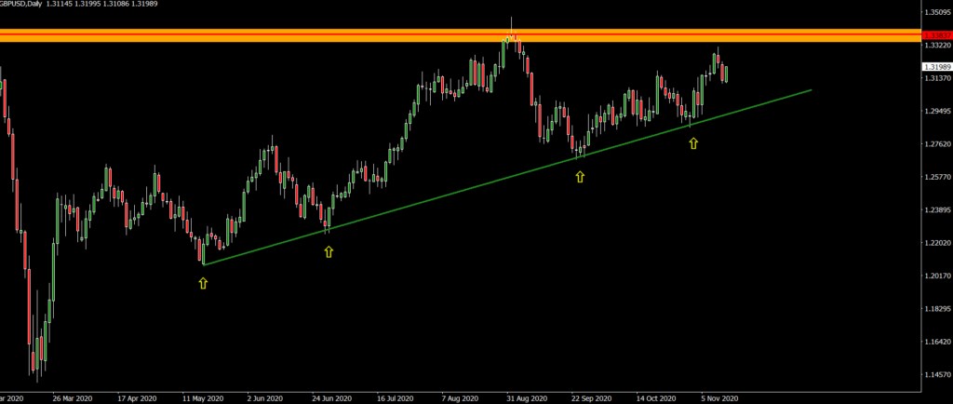Viewport: 953px width, 404px height.
Task: Click the 1.22020 price axis label
Action: [x=935, y=243]
